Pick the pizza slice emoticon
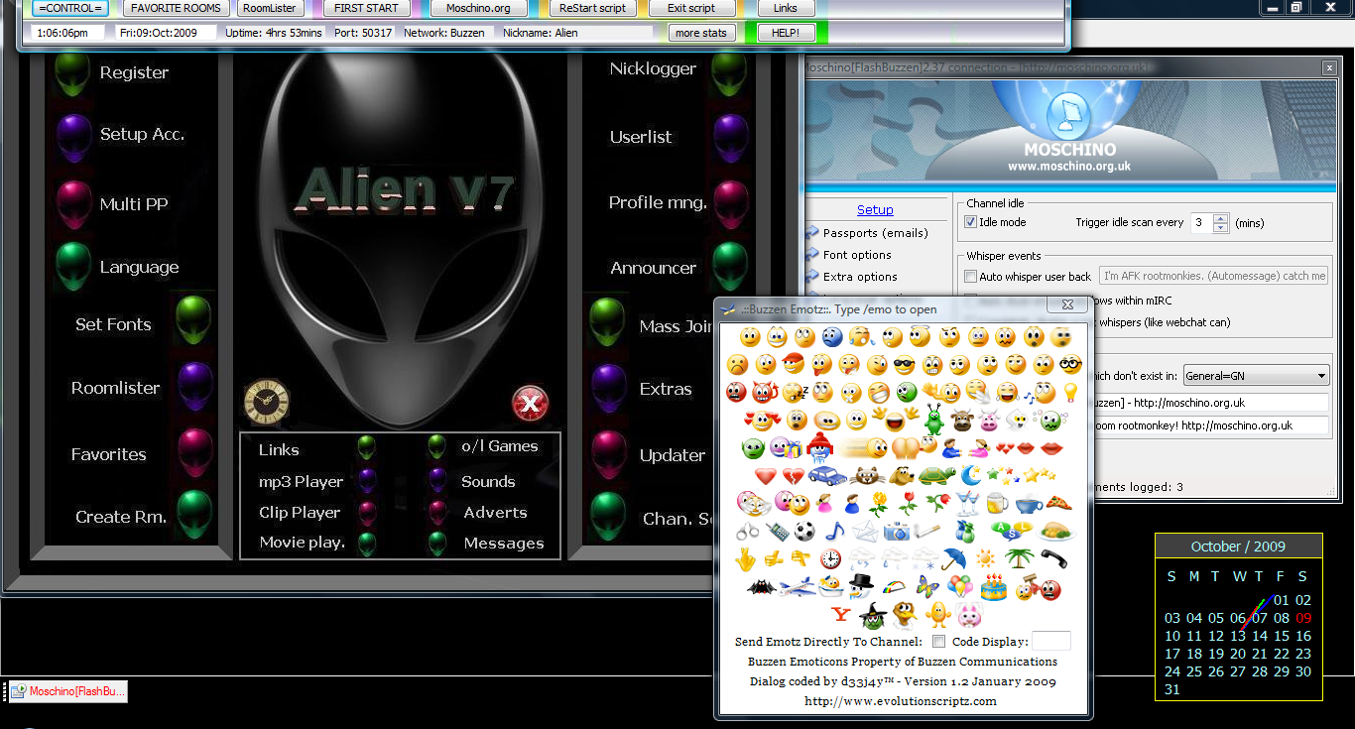 [1059, 503]
